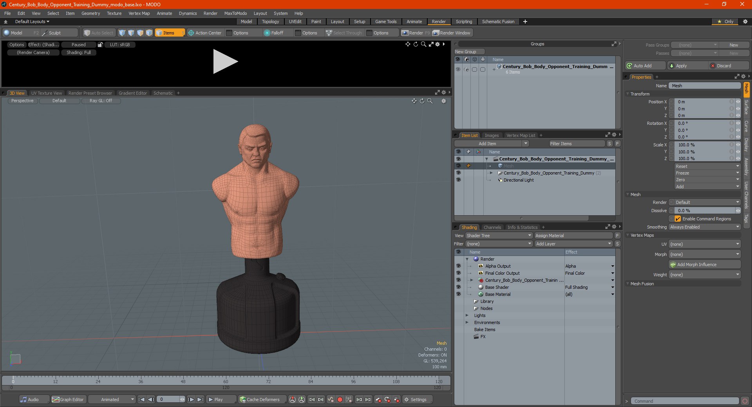Viewport: 752px width, 407px height.
Task: Toggle visibility eye of Alpha Output layer
Action: point(458,266)
